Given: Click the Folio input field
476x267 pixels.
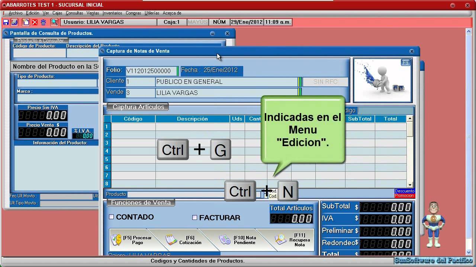Looking at the screenshot, I should click(151, 71).
